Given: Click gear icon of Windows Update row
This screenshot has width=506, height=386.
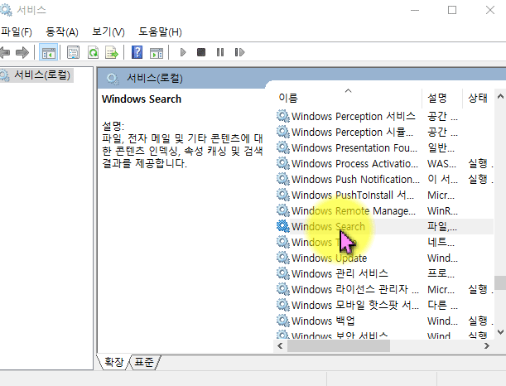Looking at the screenshot, I should click(283, 258).
